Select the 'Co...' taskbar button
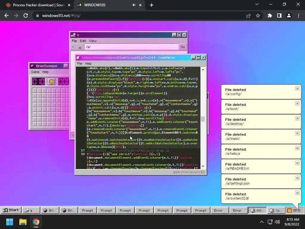This screenshot has width=305, height=229. pyautogui.click(x=276, y=211)
